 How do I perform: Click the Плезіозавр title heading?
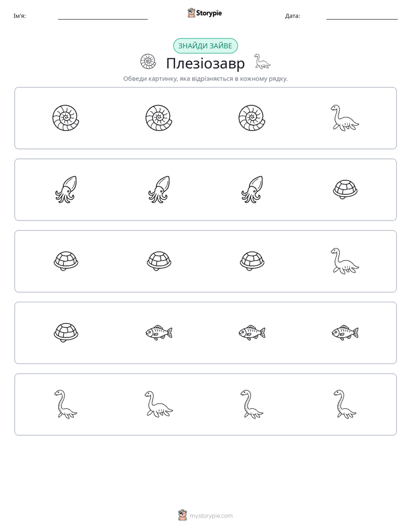tap(205, 63)
